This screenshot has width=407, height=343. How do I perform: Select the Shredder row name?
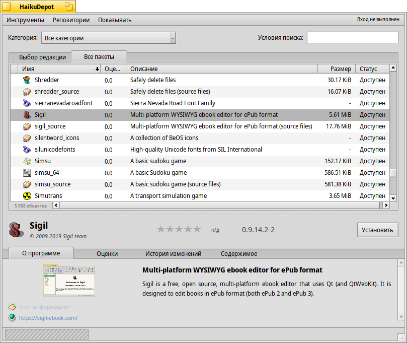47,80
